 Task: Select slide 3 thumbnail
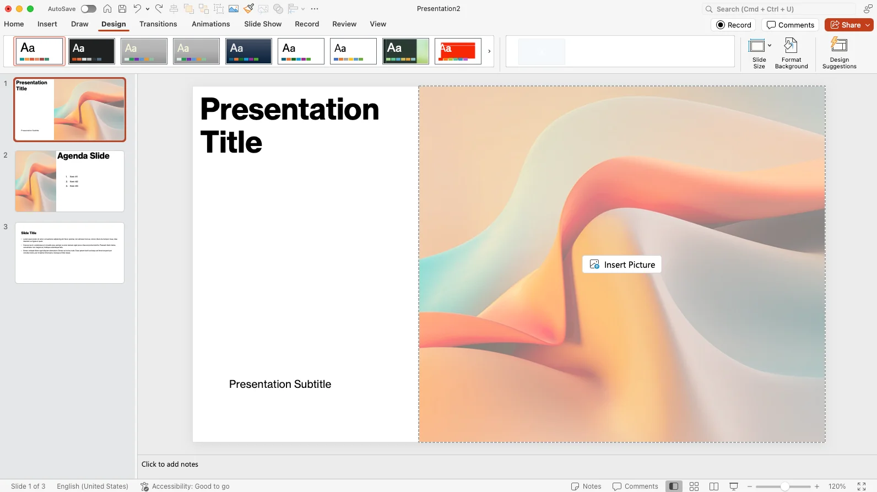(70, 253)
